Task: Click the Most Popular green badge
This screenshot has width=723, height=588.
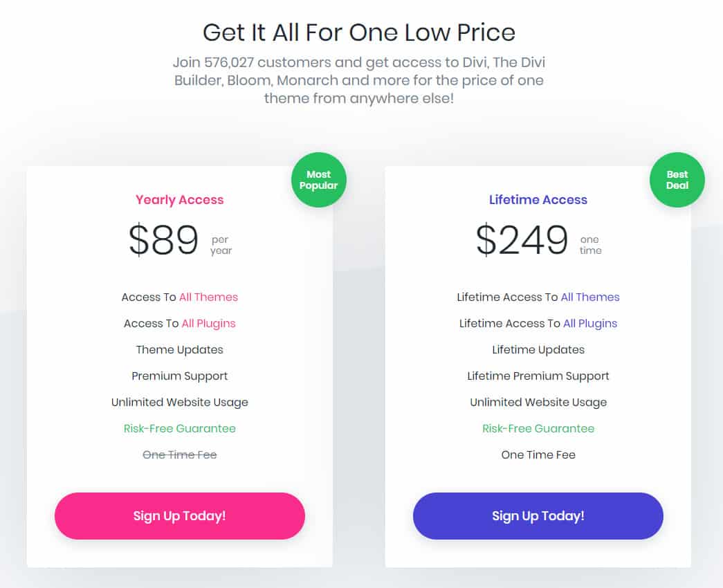Action: coord(319,180)
